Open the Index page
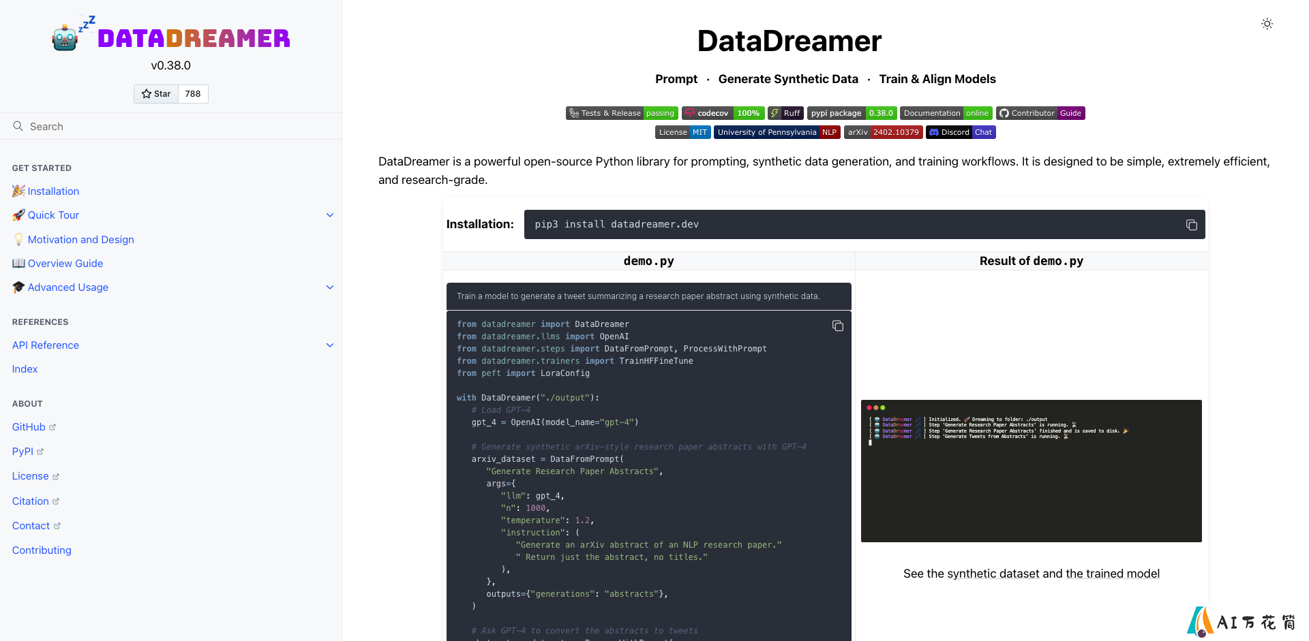The image size is (1309, 641). pos(25,369)
